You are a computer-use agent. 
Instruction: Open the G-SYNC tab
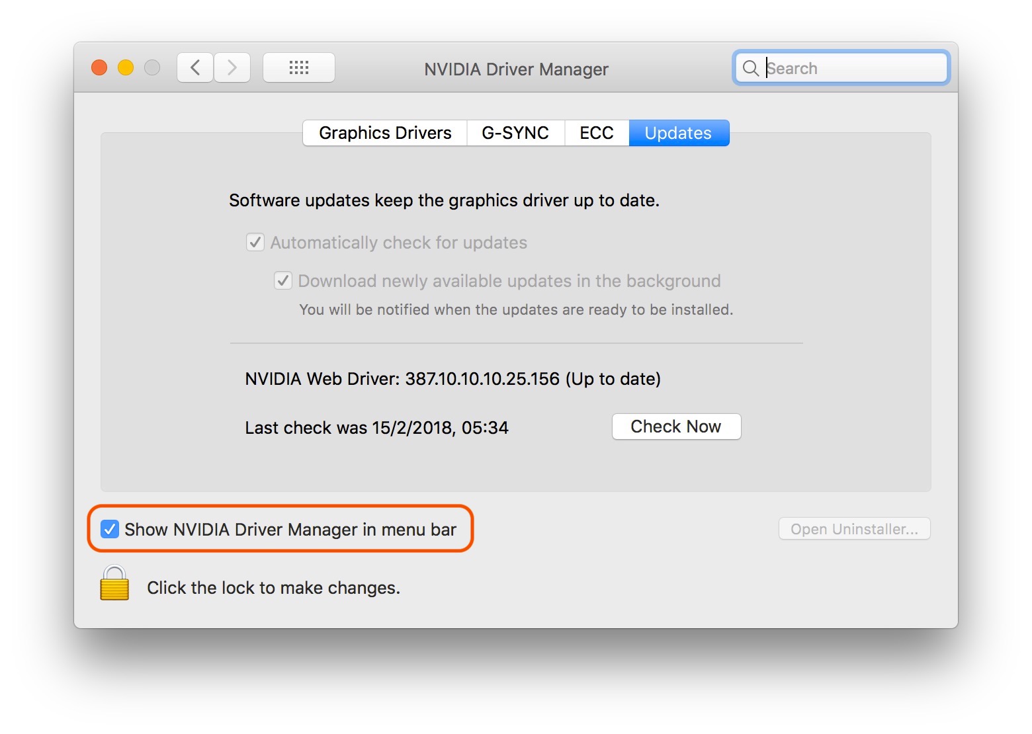coord(515,133)
